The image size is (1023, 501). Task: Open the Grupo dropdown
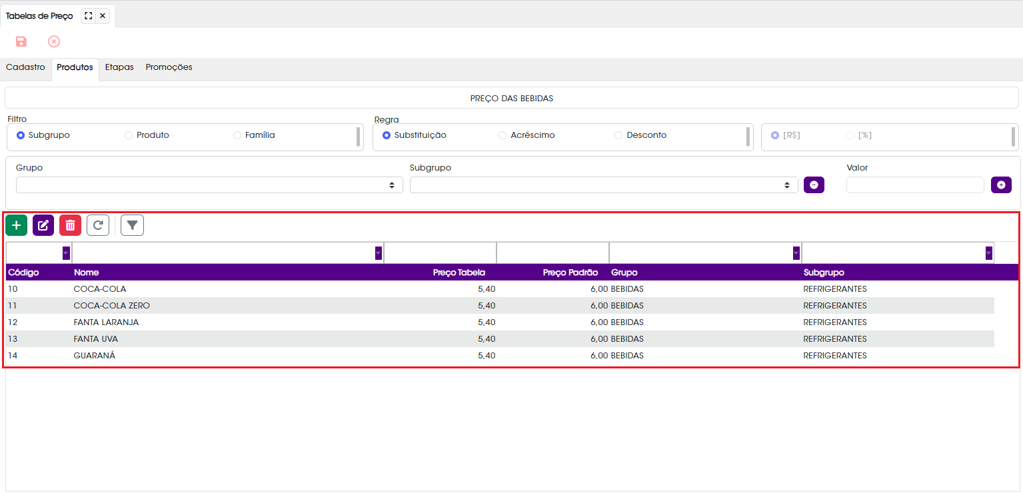click(x=209, y=185)
